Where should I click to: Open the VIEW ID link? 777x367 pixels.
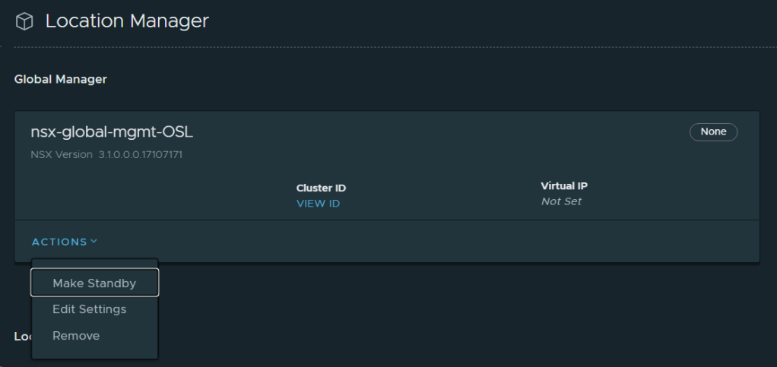[318, 204]
